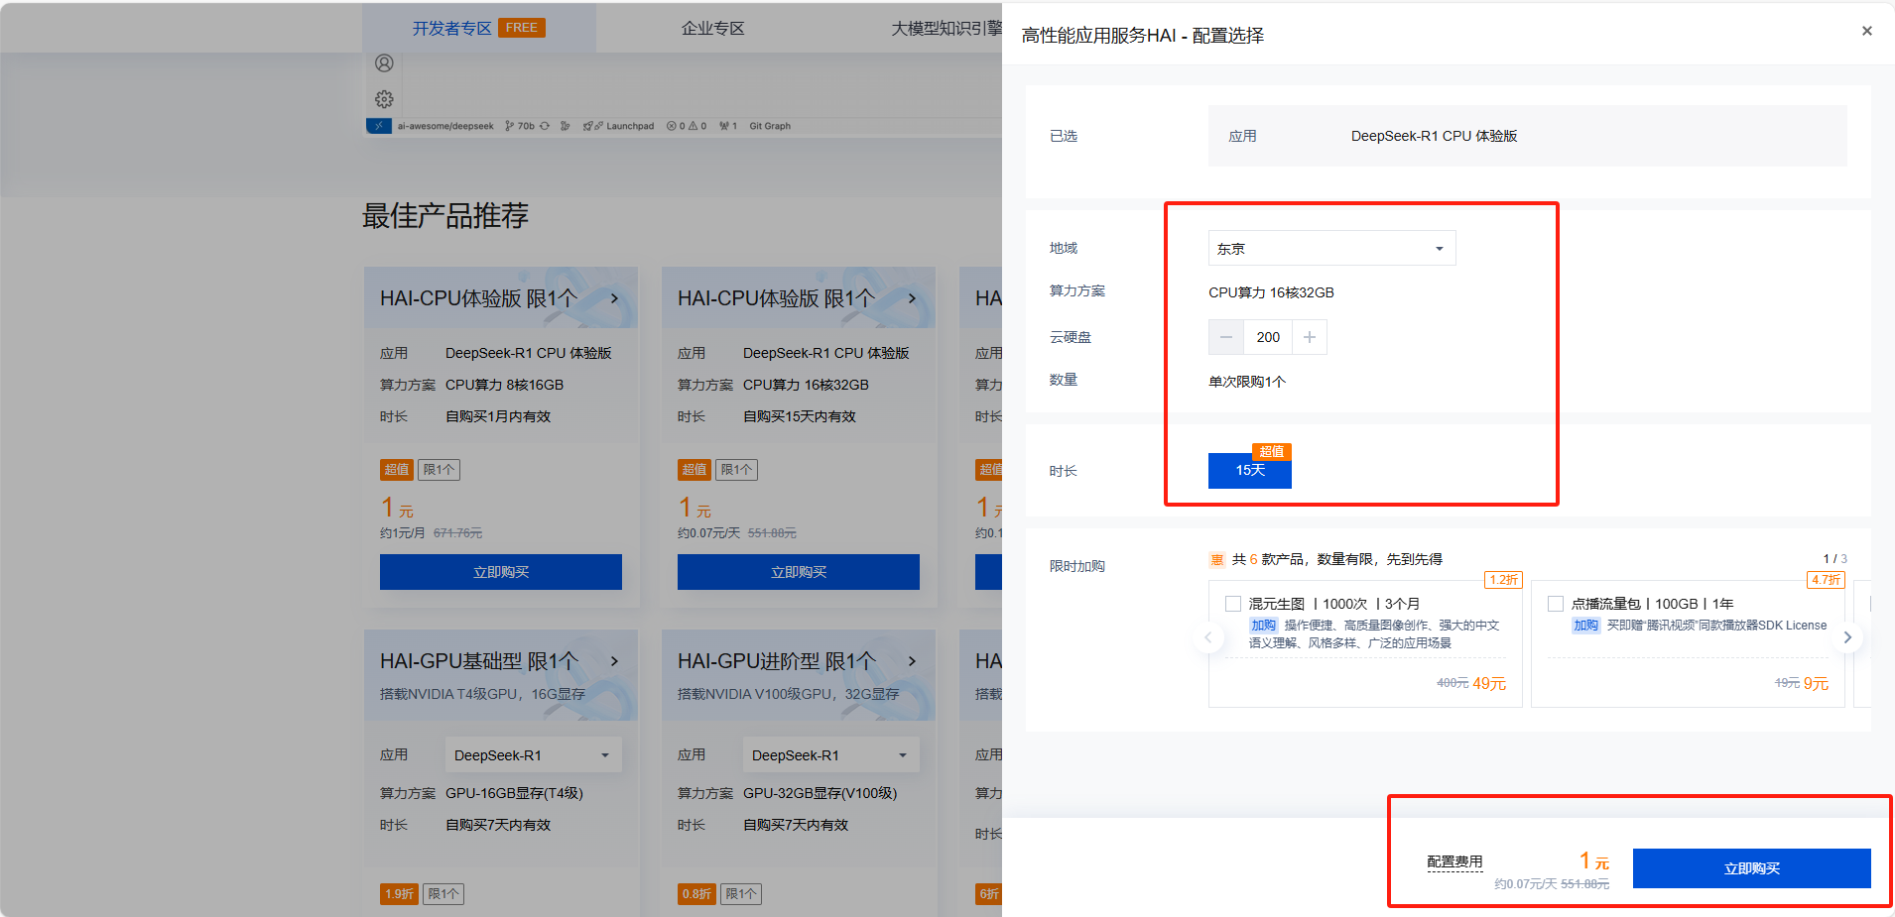Click the 0.8折 tag on GPU进阶型 card
The height and width of the screenshot is (917, 1895).
point(696,894)
